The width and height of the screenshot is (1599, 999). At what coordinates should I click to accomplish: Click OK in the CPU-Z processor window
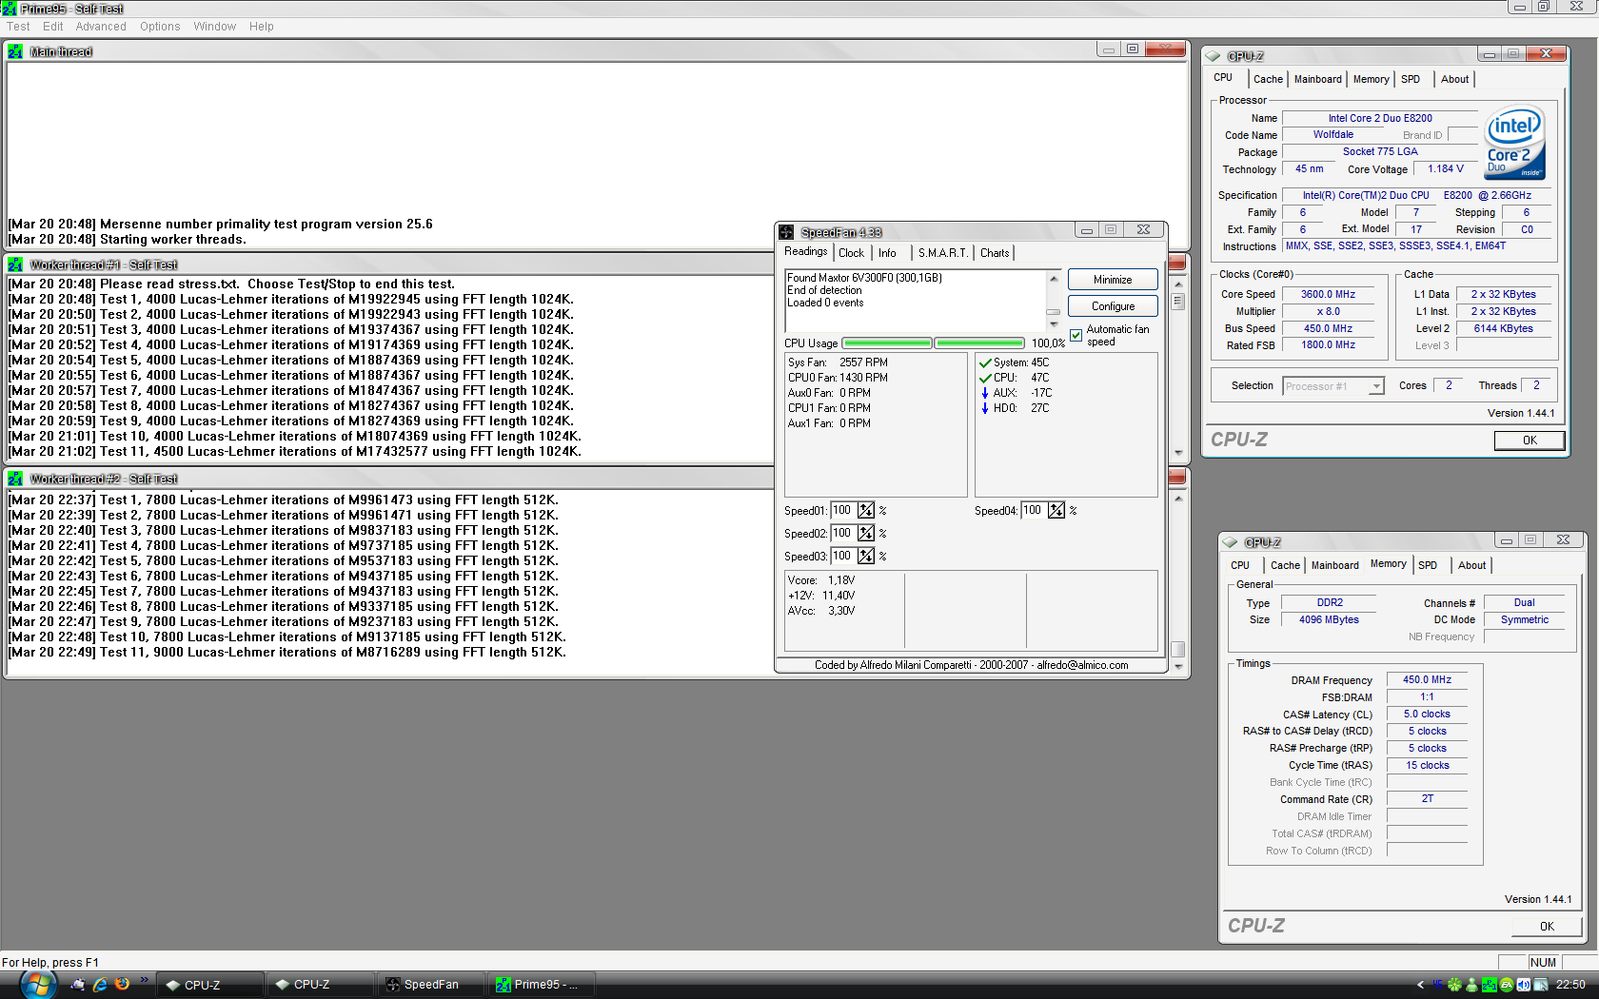[x=1530, y=441]
